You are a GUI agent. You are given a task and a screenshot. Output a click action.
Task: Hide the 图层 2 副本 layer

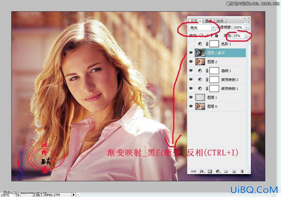(x=191, y=53)
